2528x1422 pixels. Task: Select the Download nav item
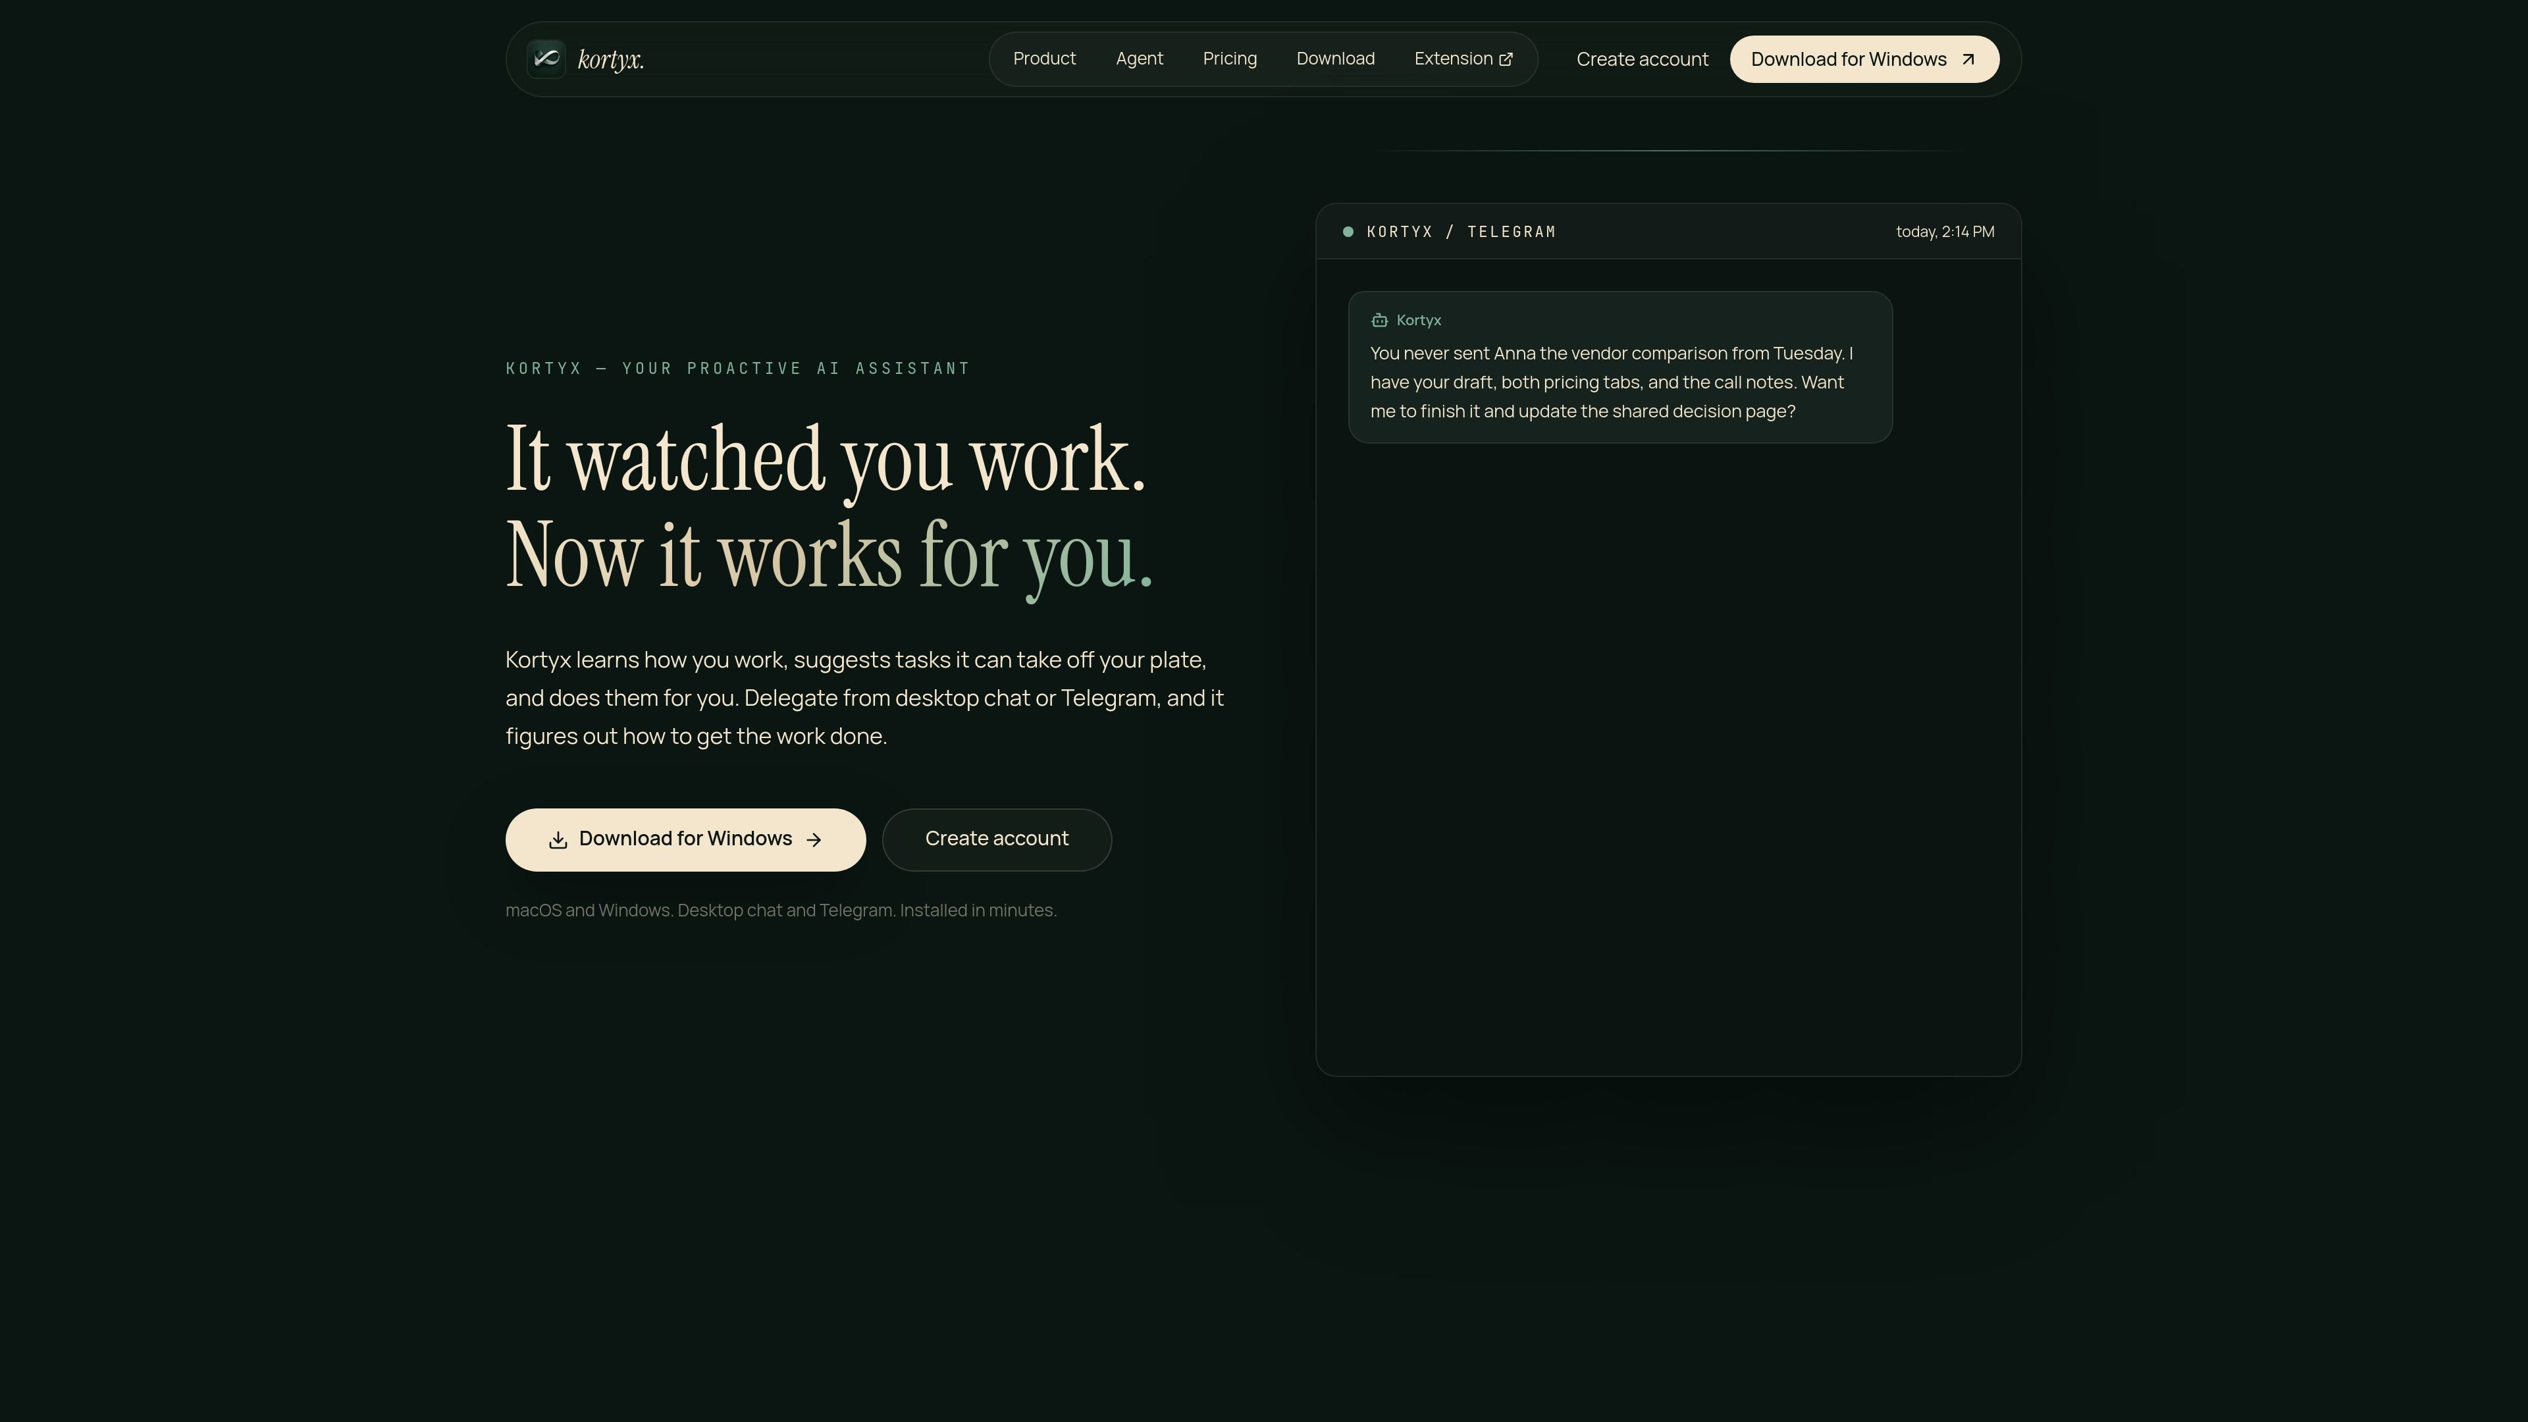coord(1336,59)
